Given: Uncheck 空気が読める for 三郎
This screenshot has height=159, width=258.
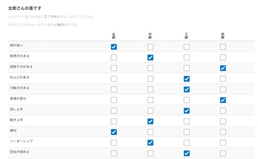Looking at the screenshot, I should pos(187,153).
